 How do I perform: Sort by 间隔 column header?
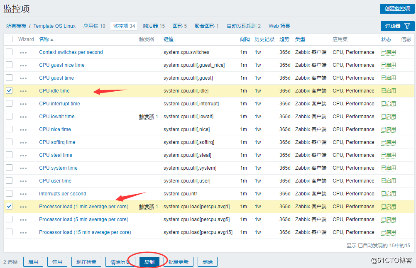245,39
